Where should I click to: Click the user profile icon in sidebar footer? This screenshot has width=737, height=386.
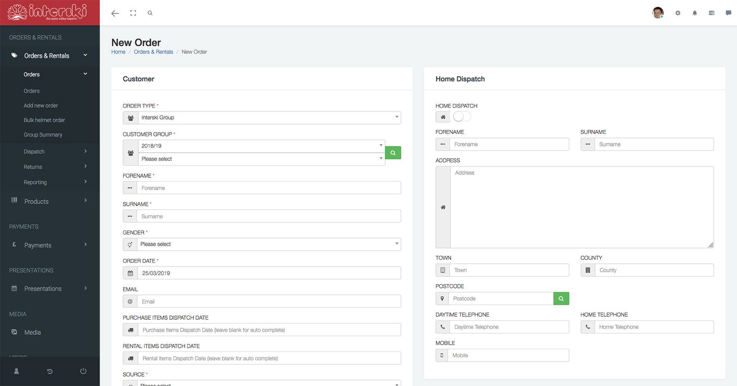tap(17, 371)
